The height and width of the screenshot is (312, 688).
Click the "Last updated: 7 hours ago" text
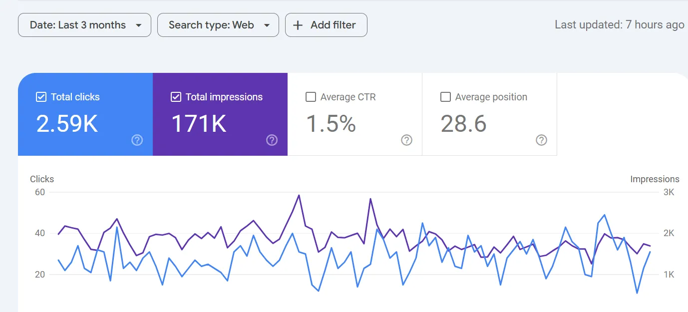click(x=619, y=25)
